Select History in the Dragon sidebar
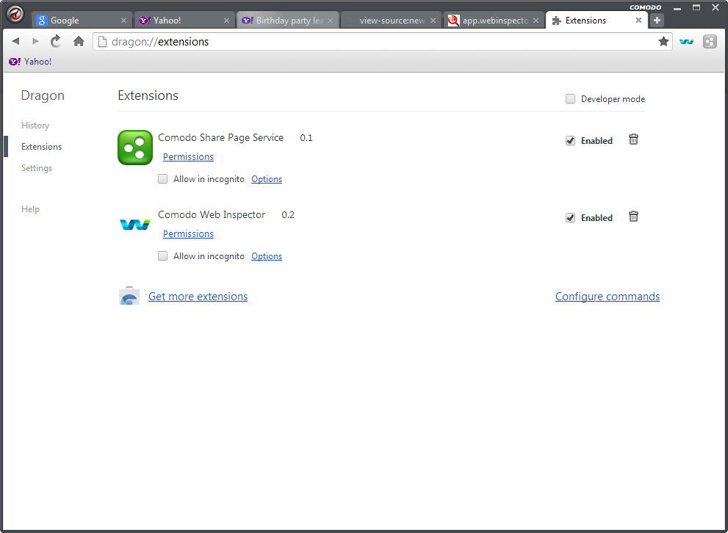 pyautogui.click(x=35, y=125)
